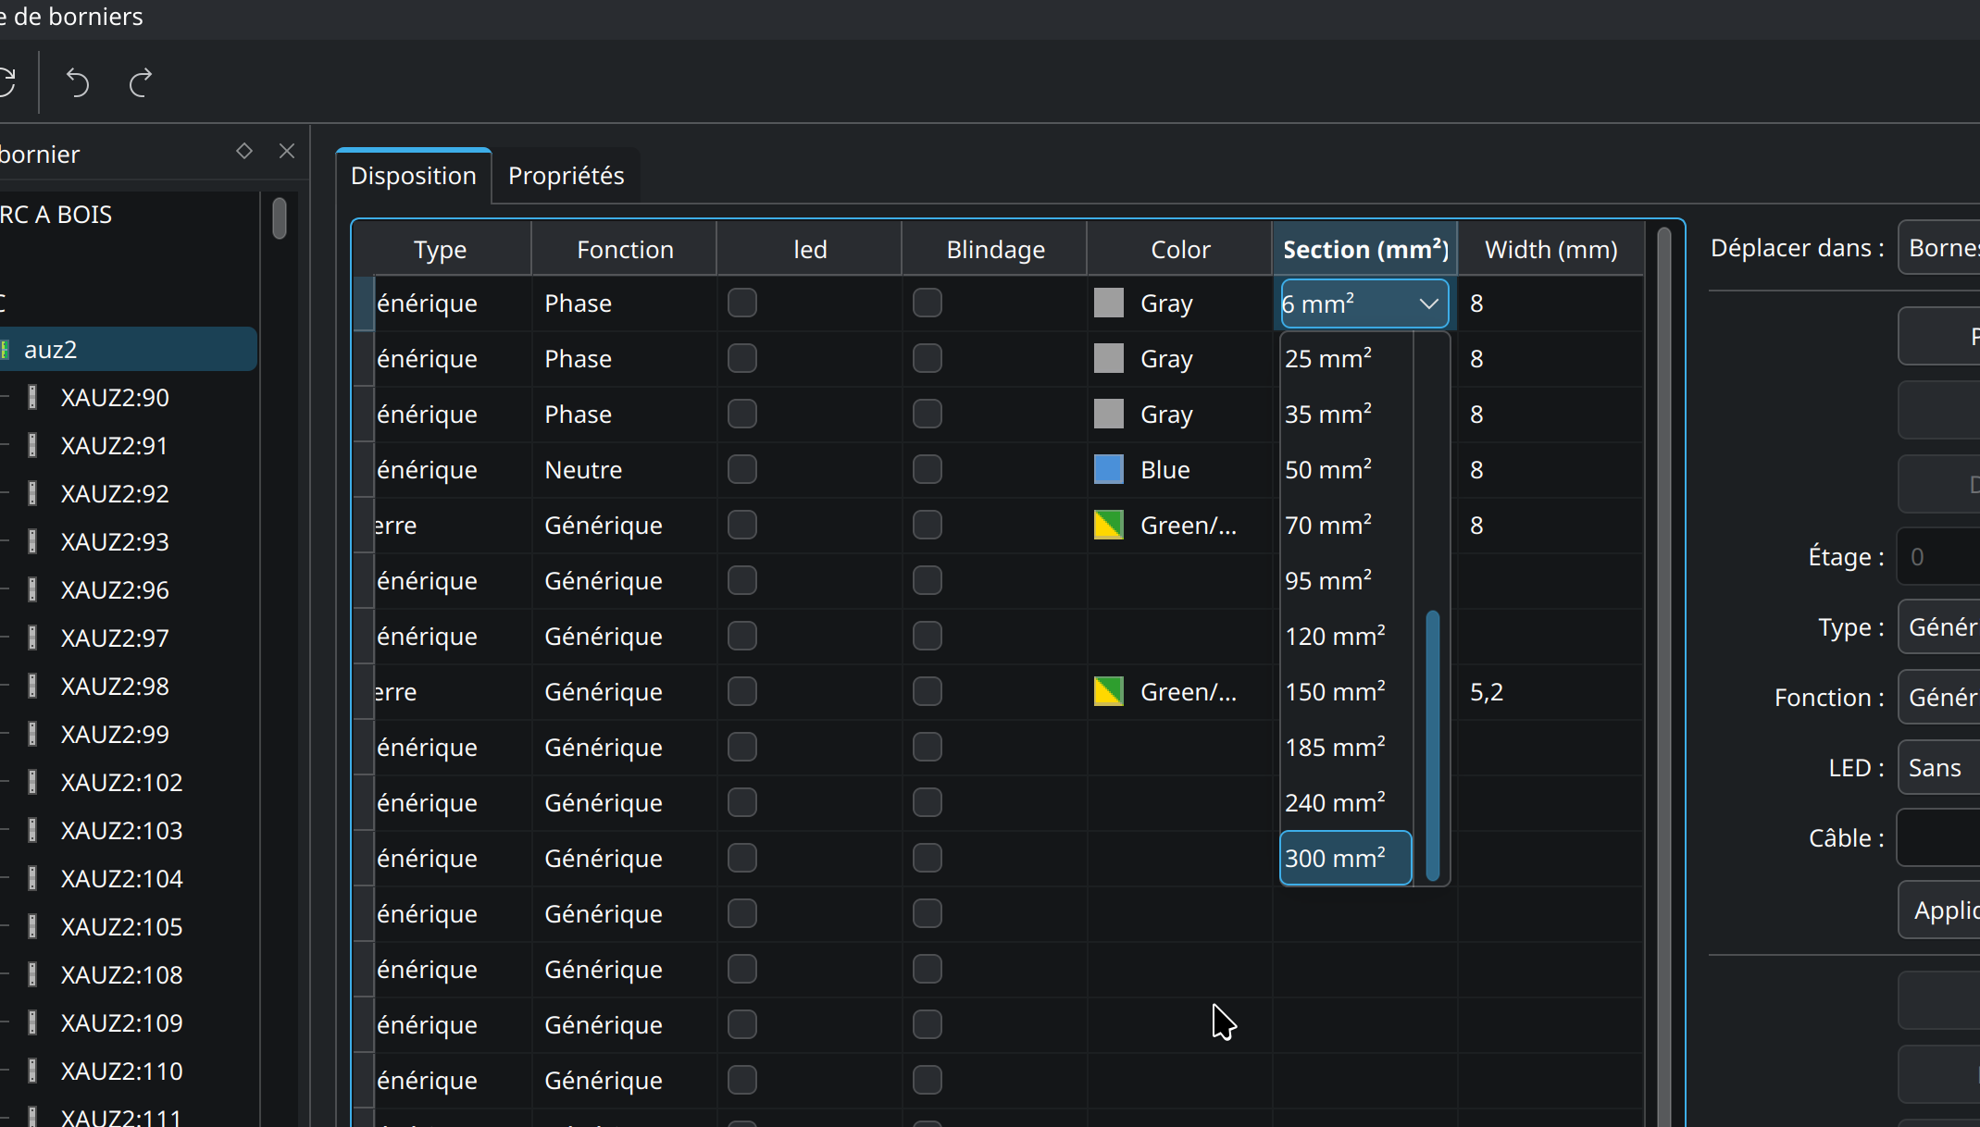Image resolution: width=1980 pixels, height=1127 pixels.
Task: Toggle Blindage checkbox in Neutre row
Action: [928, 469]
